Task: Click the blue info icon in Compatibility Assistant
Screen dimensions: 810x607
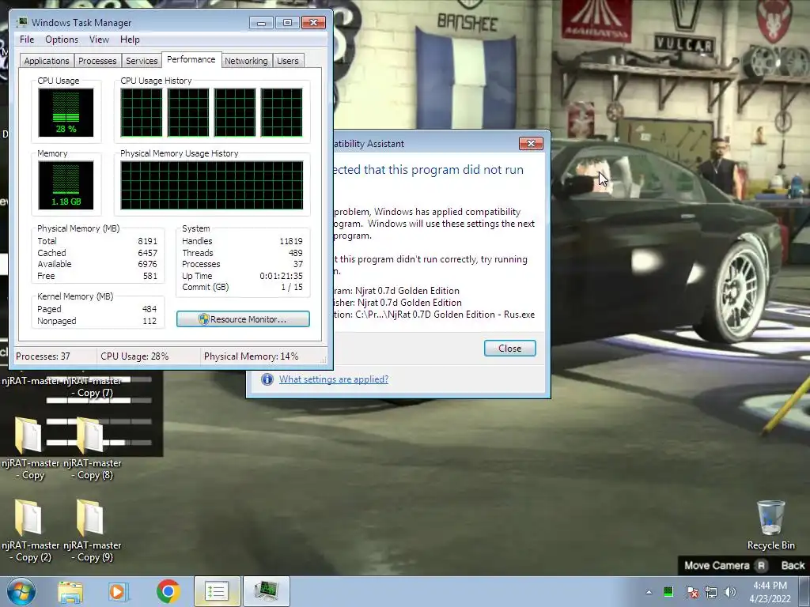Action: coord(267,379)
